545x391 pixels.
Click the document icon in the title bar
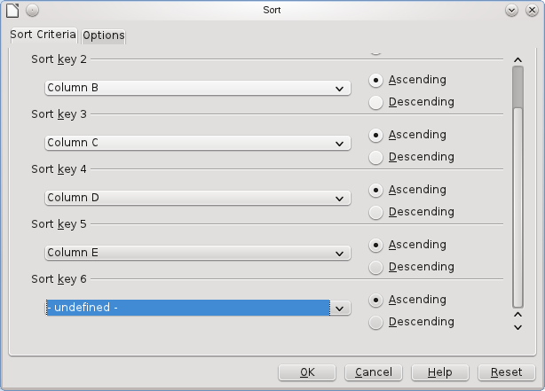12,10
